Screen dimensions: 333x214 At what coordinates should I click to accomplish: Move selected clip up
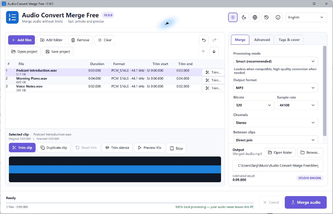(203, 51)
